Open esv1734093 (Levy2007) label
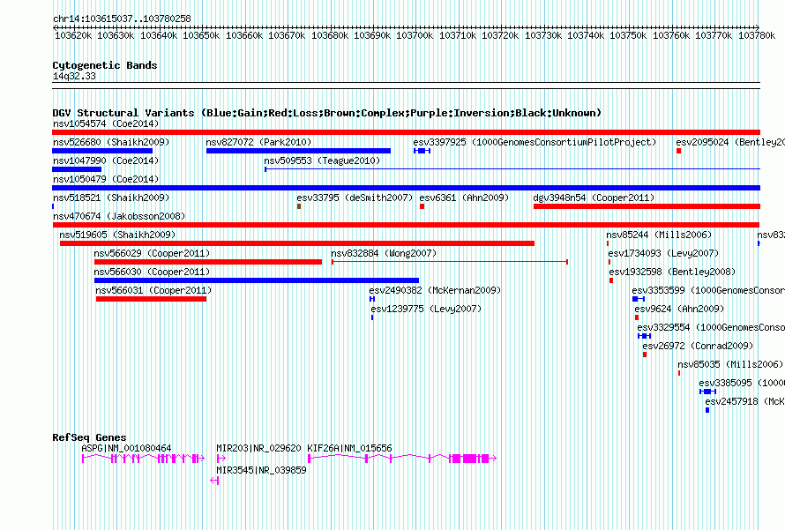This screenshot has height=530, width=785. click(663, 253)
